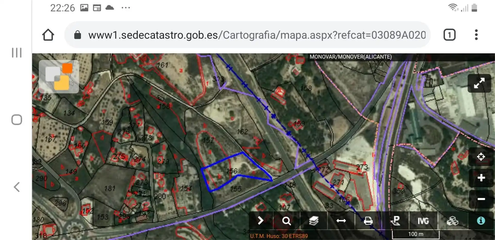Tap the calendar notification icon in status bar
The height and width of the screenshot is (240, 495).
coord(97,8)
